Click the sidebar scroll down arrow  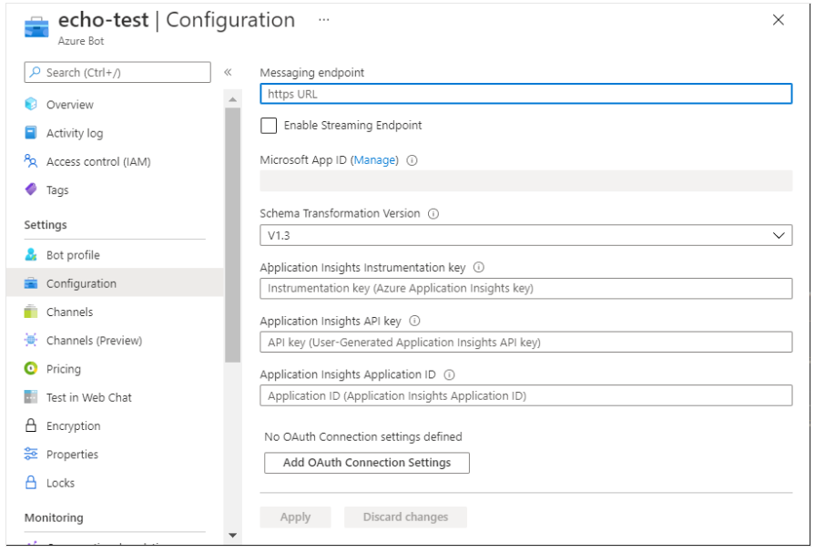tap(232, 535)
